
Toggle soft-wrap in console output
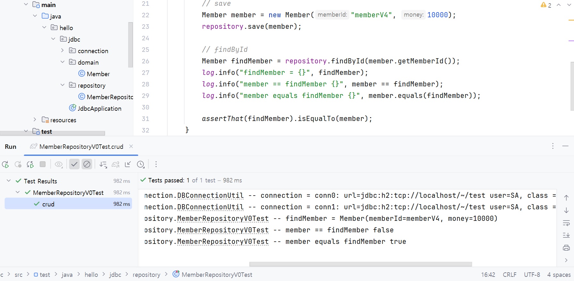tap(566, 223)
